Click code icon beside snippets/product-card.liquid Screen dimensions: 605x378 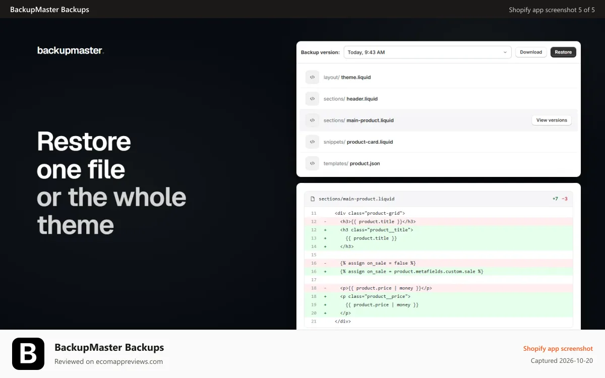(x=312, y=142)
